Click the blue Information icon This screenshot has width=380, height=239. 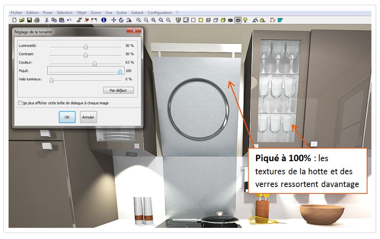pyautogui.click(x=103, y=20)
